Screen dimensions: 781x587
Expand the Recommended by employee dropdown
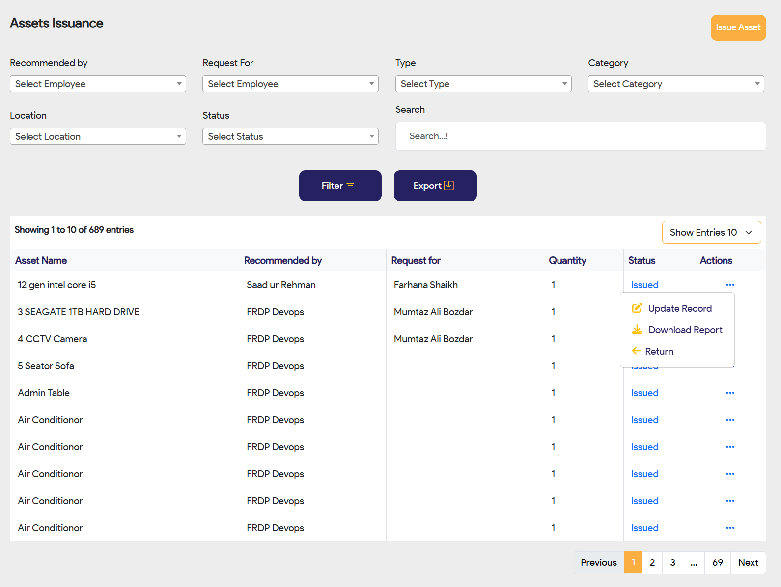(x=98, y=84)
